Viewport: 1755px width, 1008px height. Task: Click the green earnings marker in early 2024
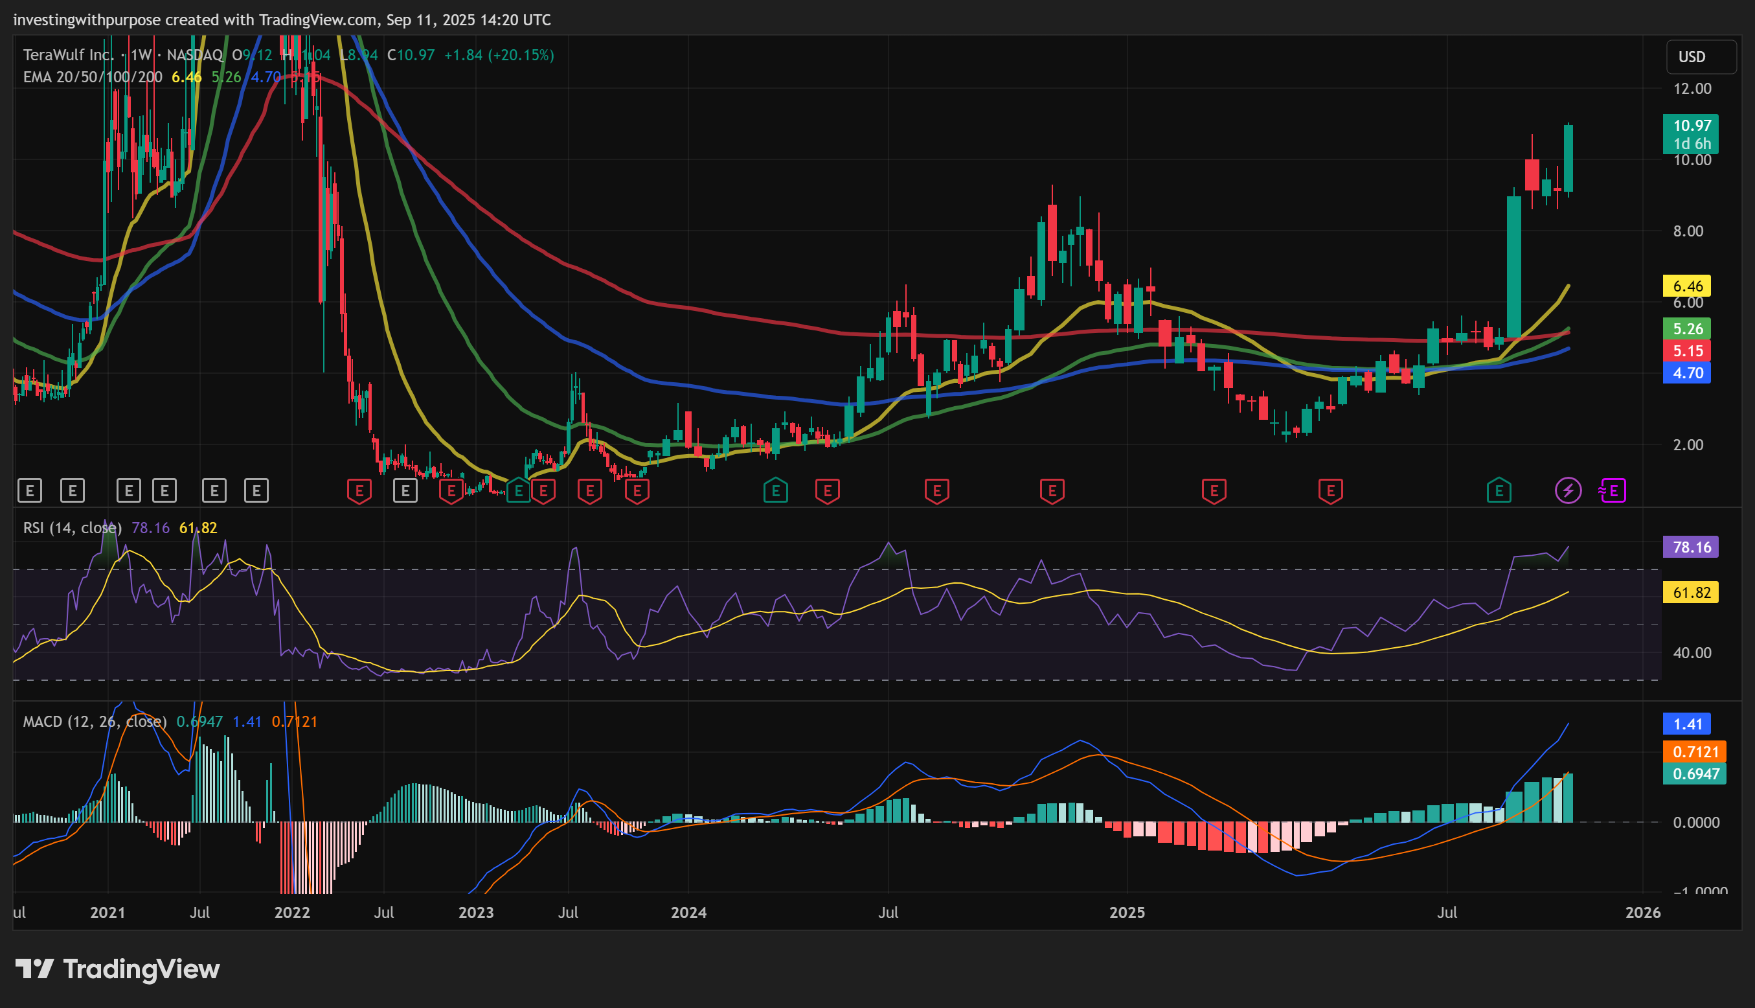(x=775, y=491)
